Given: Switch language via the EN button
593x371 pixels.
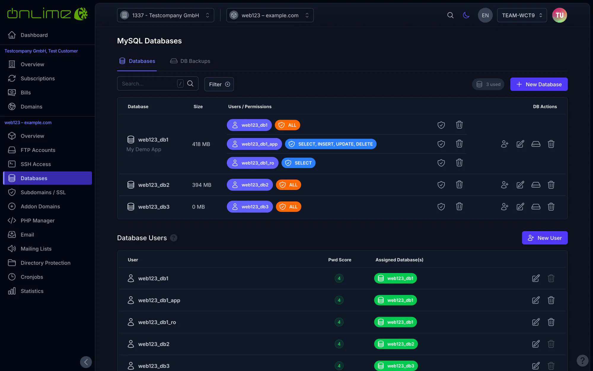Looking at the screenshot, I should click(485, 15).
